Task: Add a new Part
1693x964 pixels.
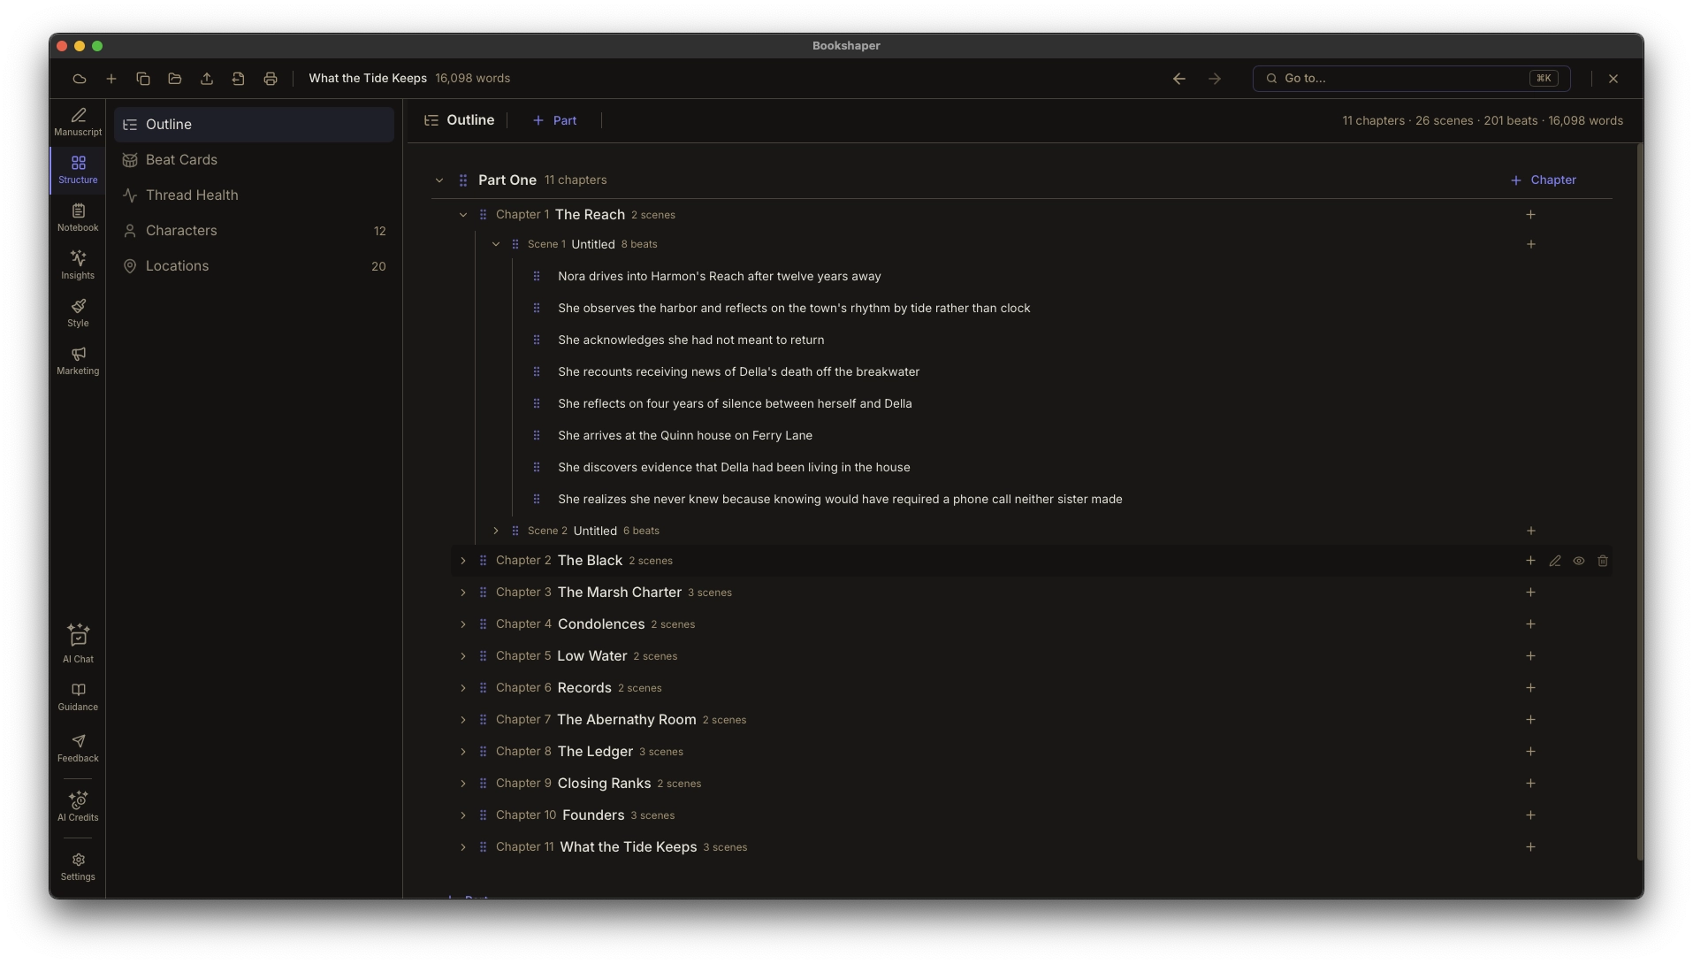Action: point(554,120)
